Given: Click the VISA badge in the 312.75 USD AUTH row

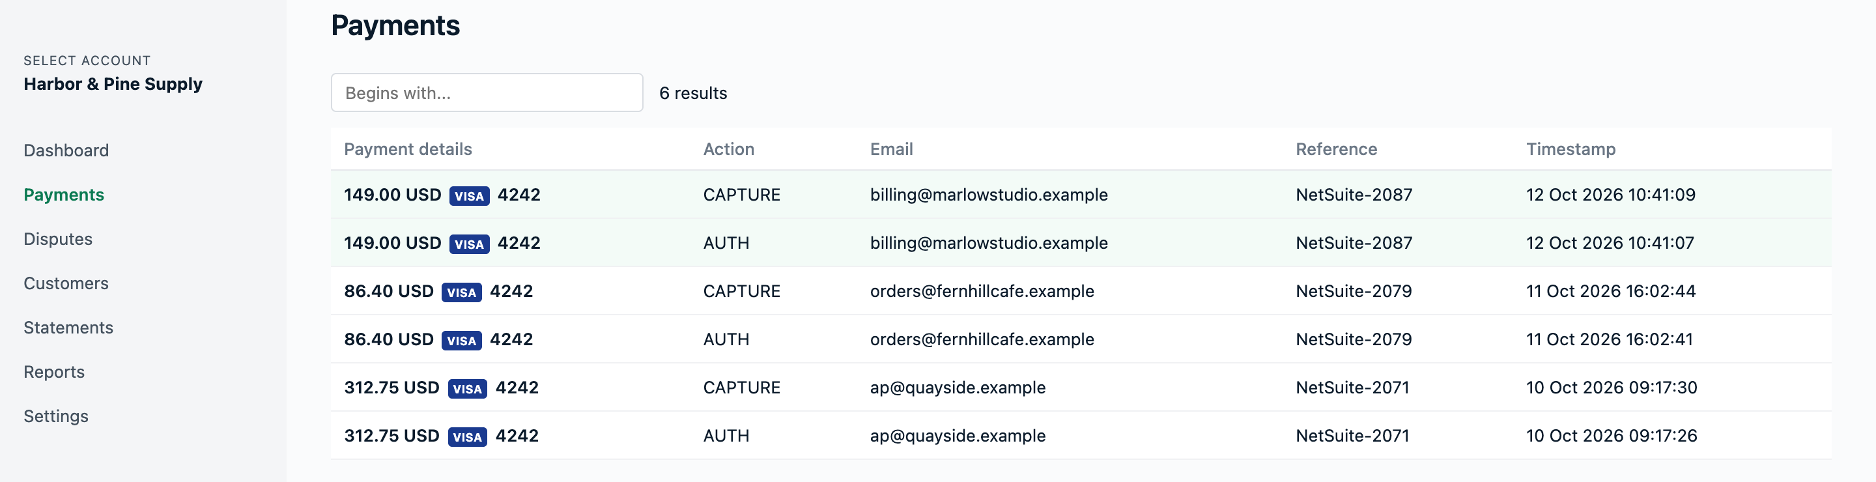Looking at the screenshot, I should point(468,436).
